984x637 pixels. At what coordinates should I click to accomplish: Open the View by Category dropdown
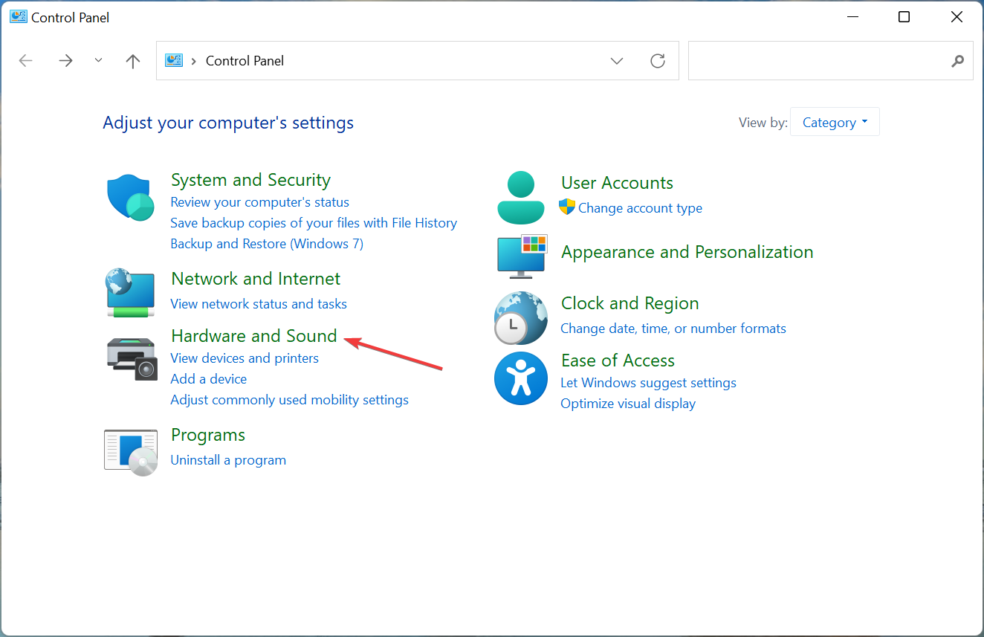tap(835, 123)
